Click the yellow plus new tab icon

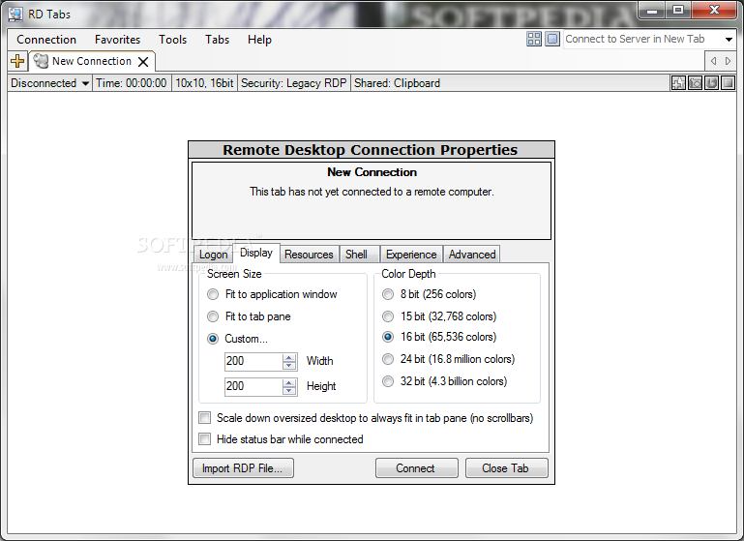click(x=17, y=61)
